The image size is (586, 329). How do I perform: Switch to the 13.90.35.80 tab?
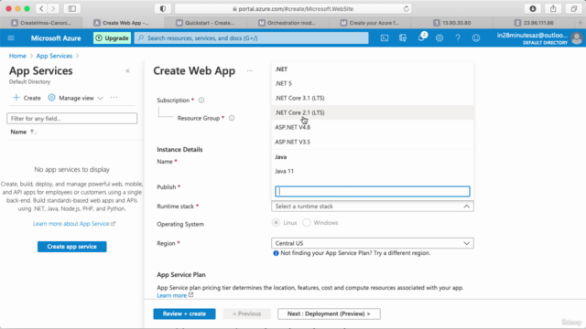click(452, 23)
